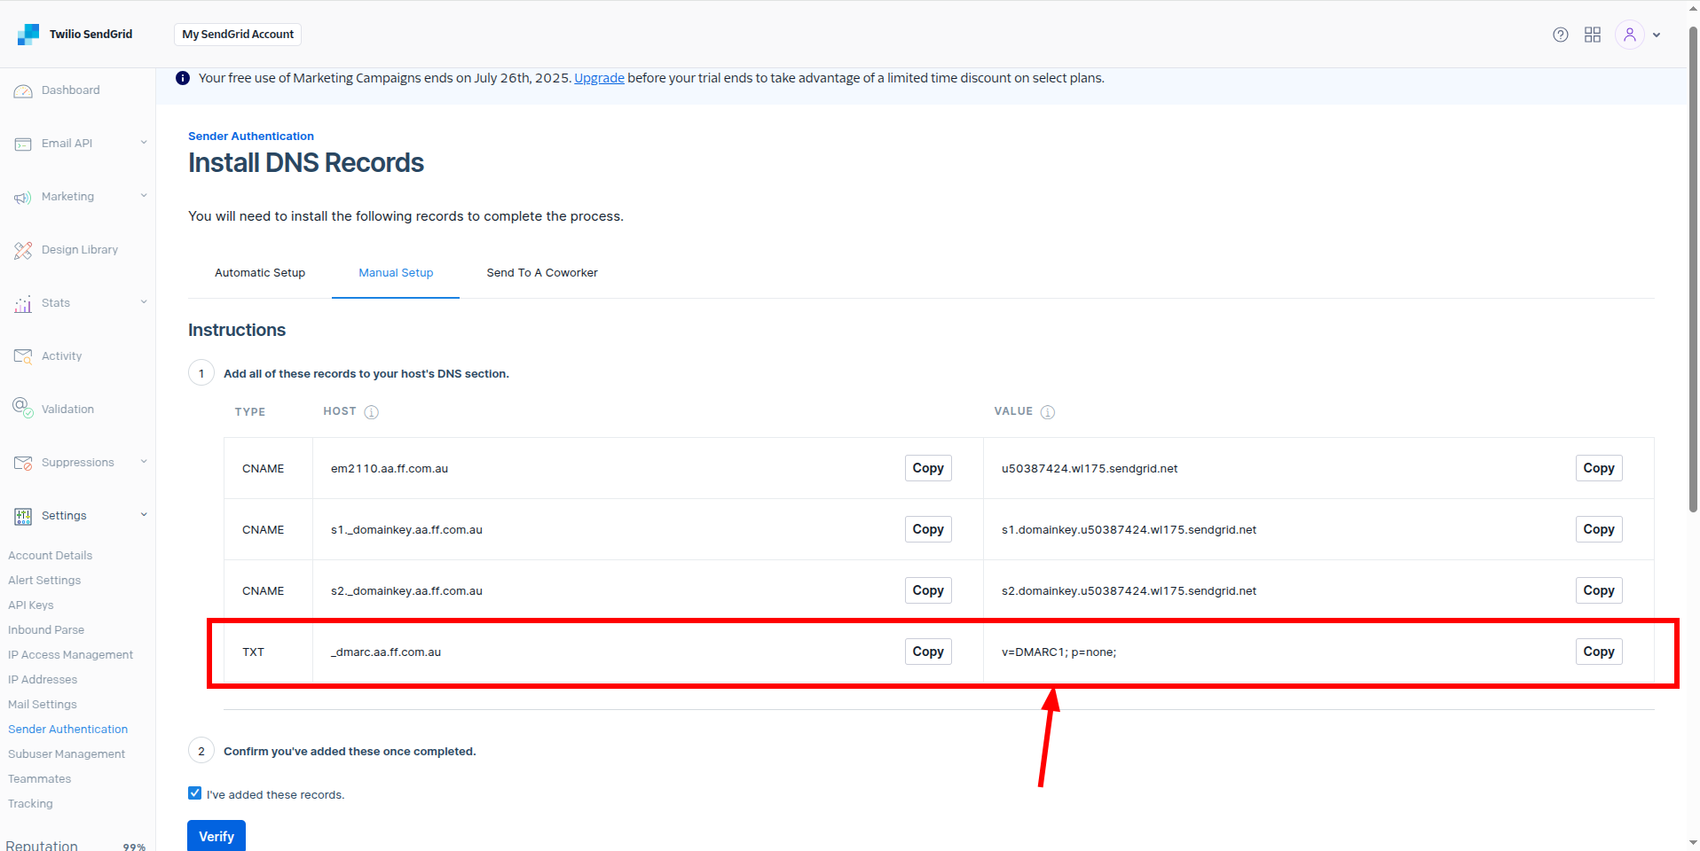Open Inbound Parse link
Viewport: 1700px width, 851px height.
(46, 630)
